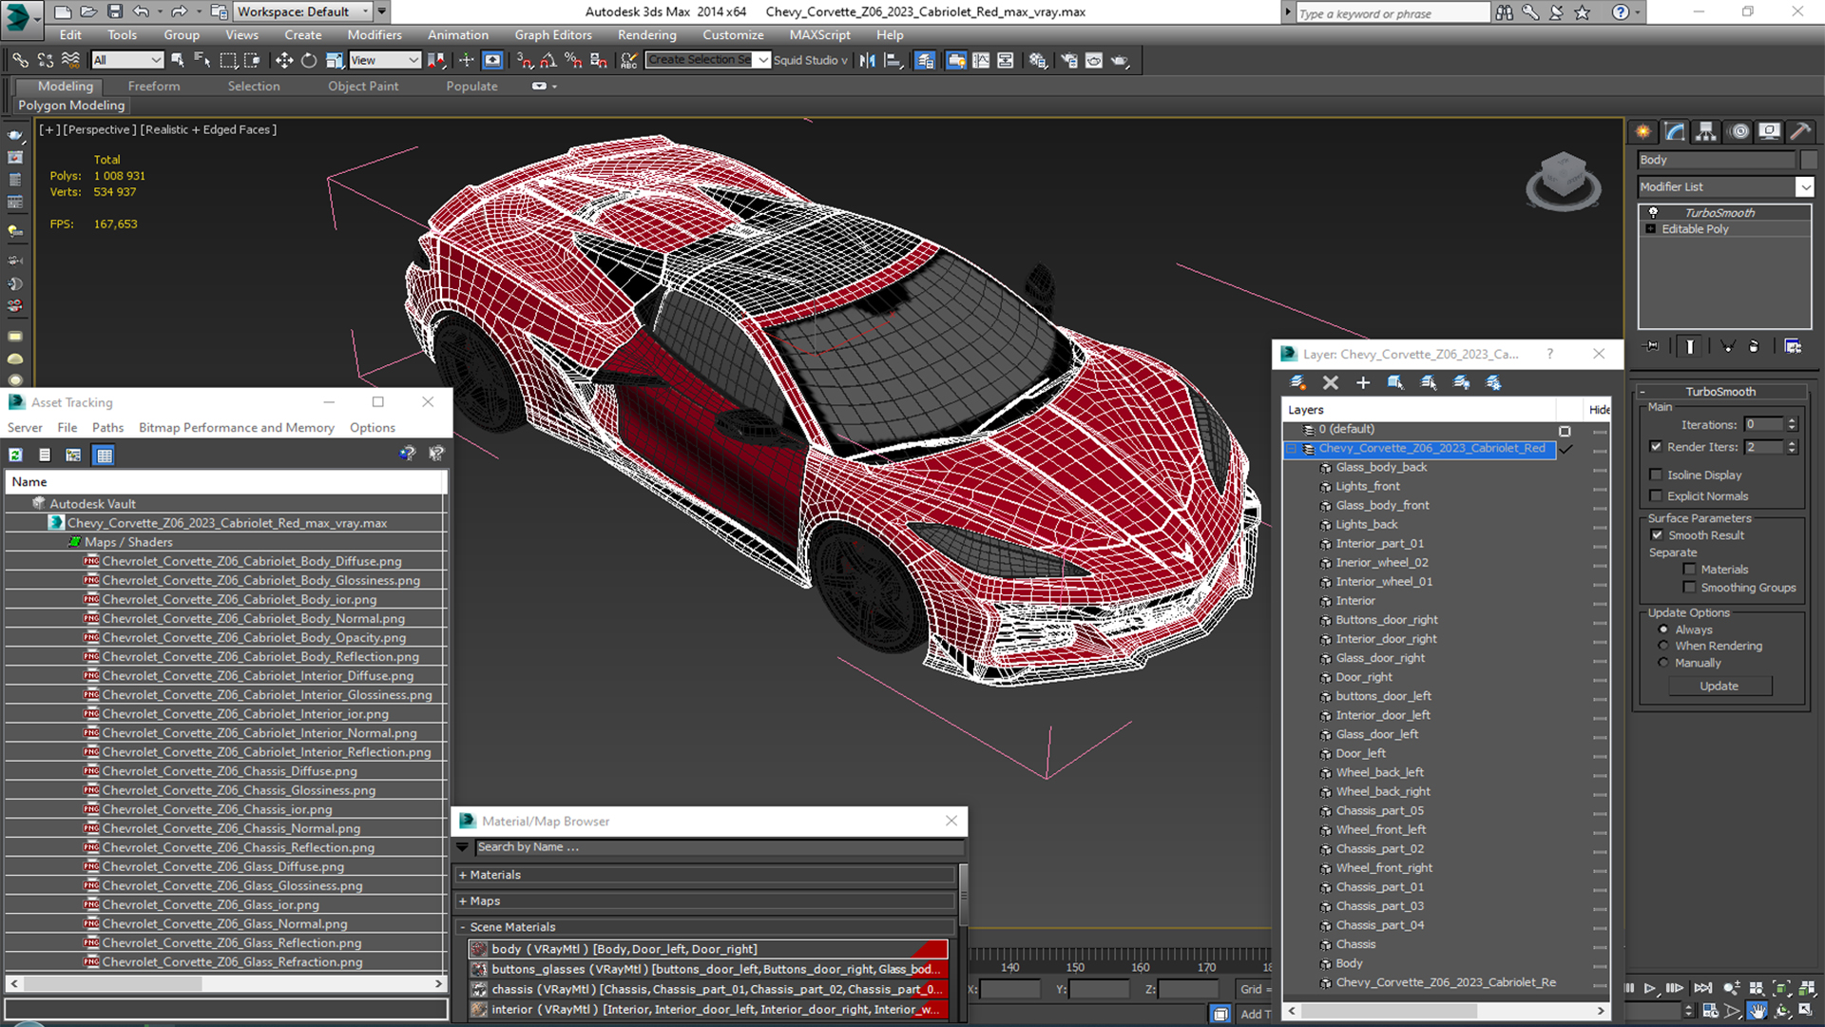The image size is (1825, 1027).
Task: Delete the highlighted layer using the X icon
Action: [x=1330, y=382]
